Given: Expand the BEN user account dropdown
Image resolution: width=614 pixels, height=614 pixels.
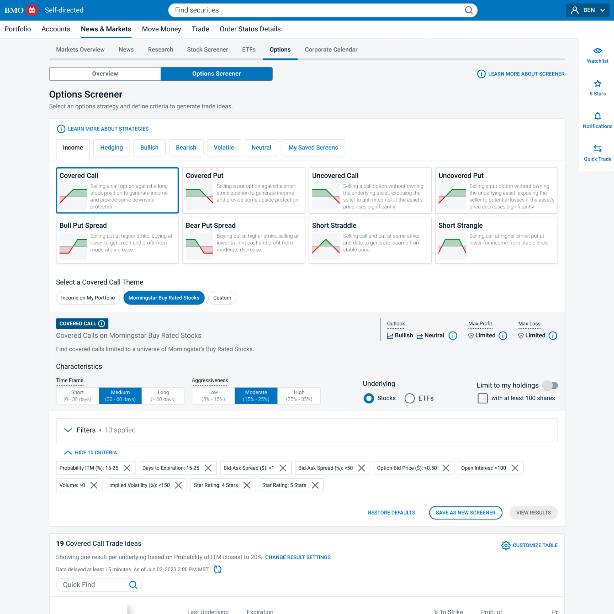Looking at the screenshot, I should point(588,10).
